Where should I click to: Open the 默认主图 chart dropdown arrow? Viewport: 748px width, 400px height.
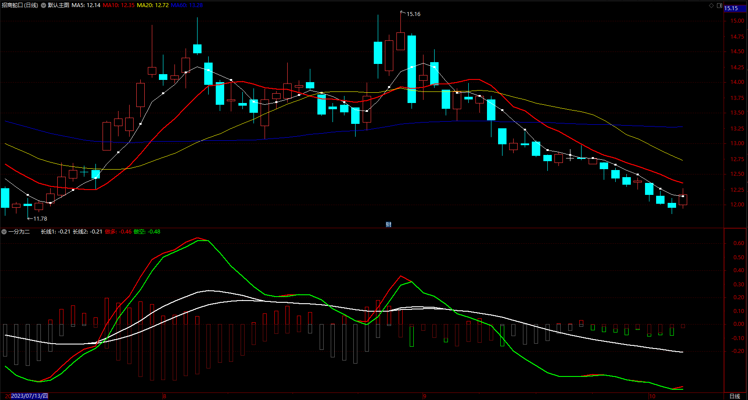click(x=44, y=5)
